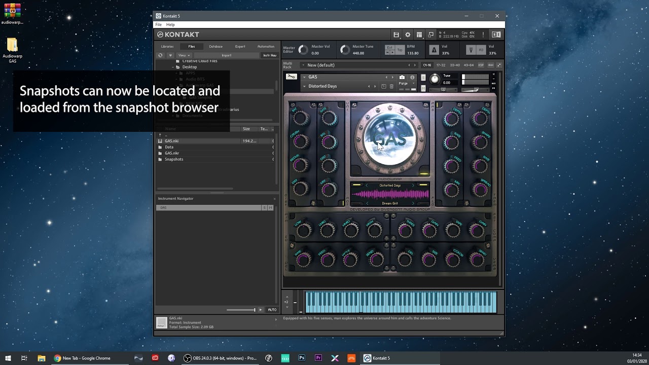The width and height of the screenshot is (649, 365).
Task: Open the File menu
Action: coord(159,24)
